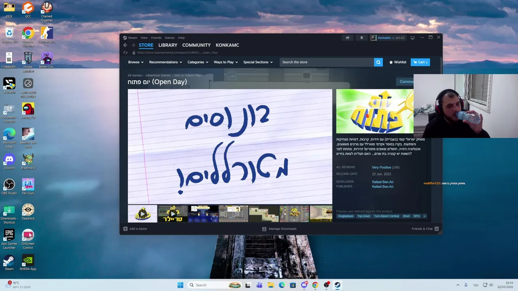This screenshot has height=291, width=518.
Task: Open the Cart button
Action: [x=420, y=62]
